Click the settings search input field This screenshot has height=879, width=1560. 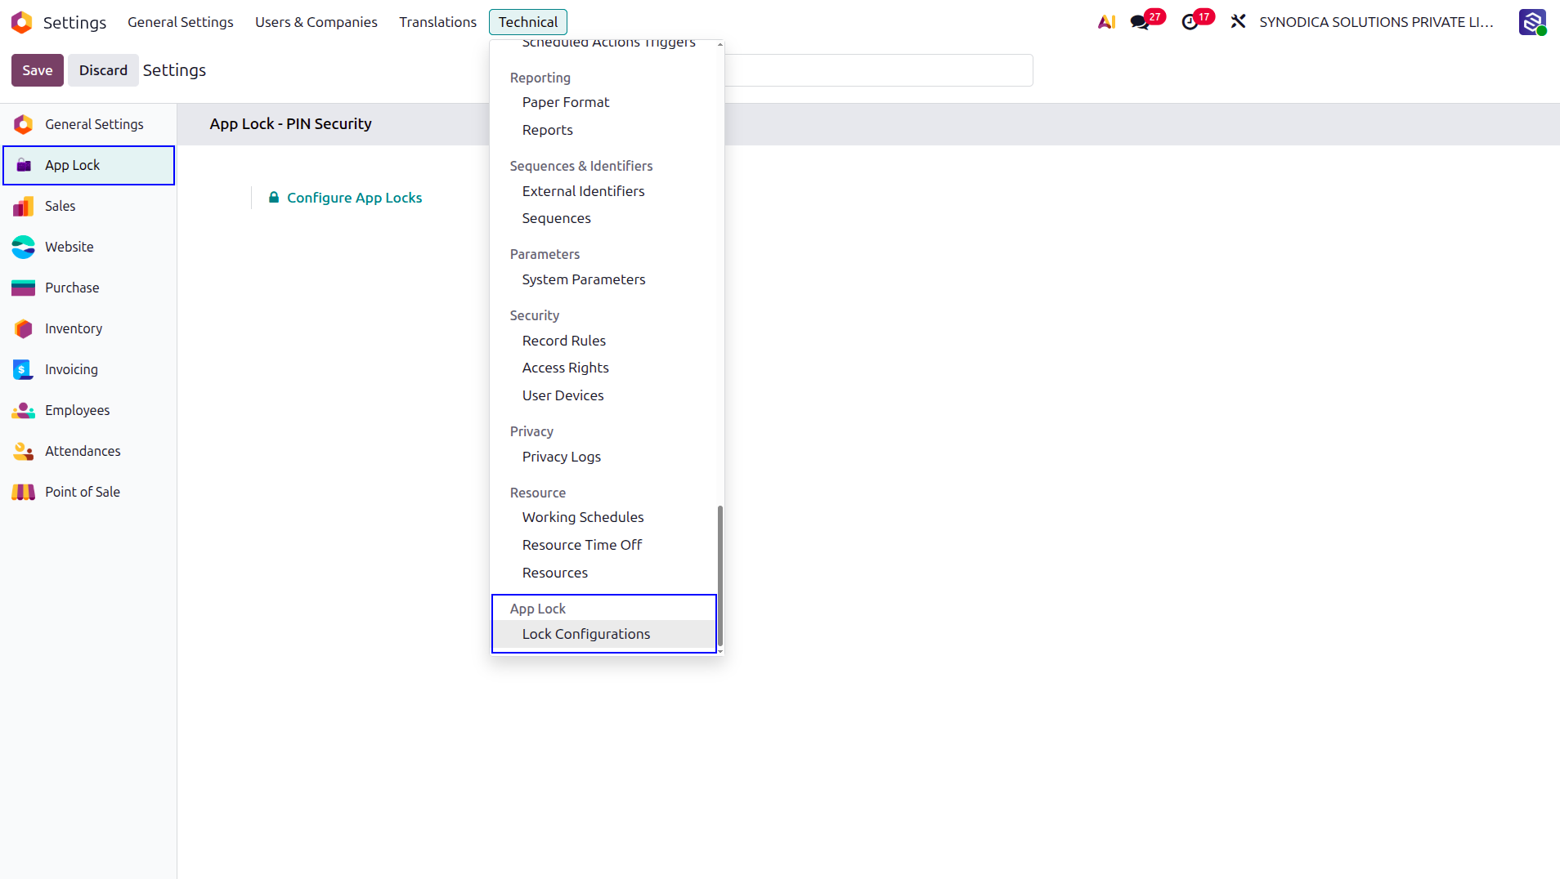878,70
